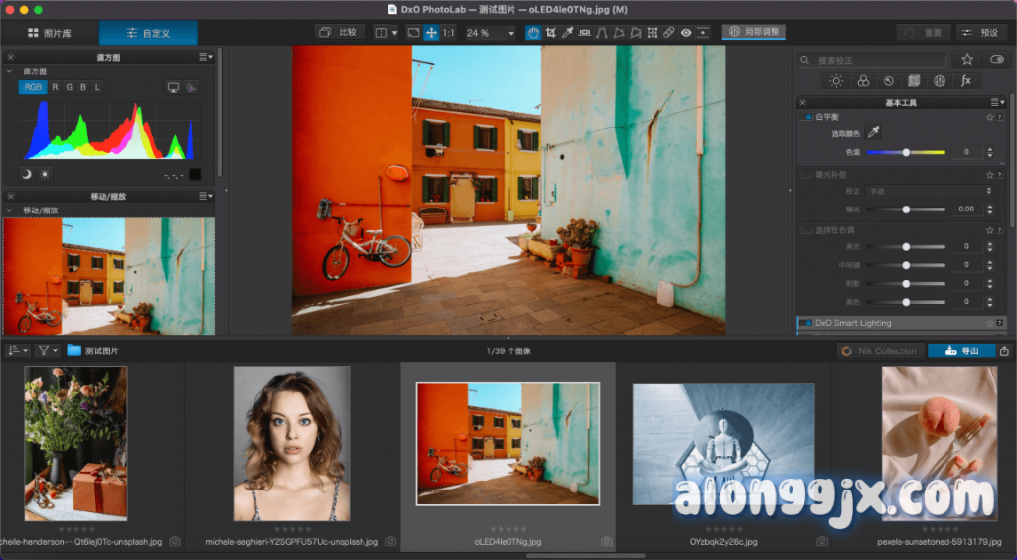Image resolution: width=1017 pixels, height=560 pixels.
Task: Select the hand pan tool
Action: [533, 33]
